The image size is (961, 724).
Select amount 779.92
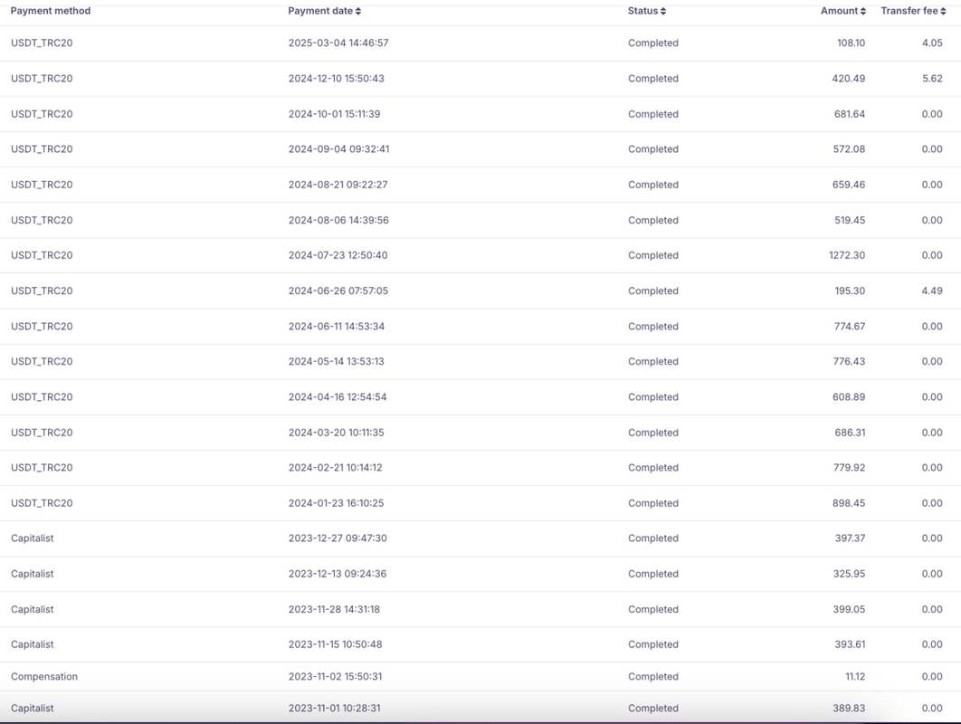point(849,467)
